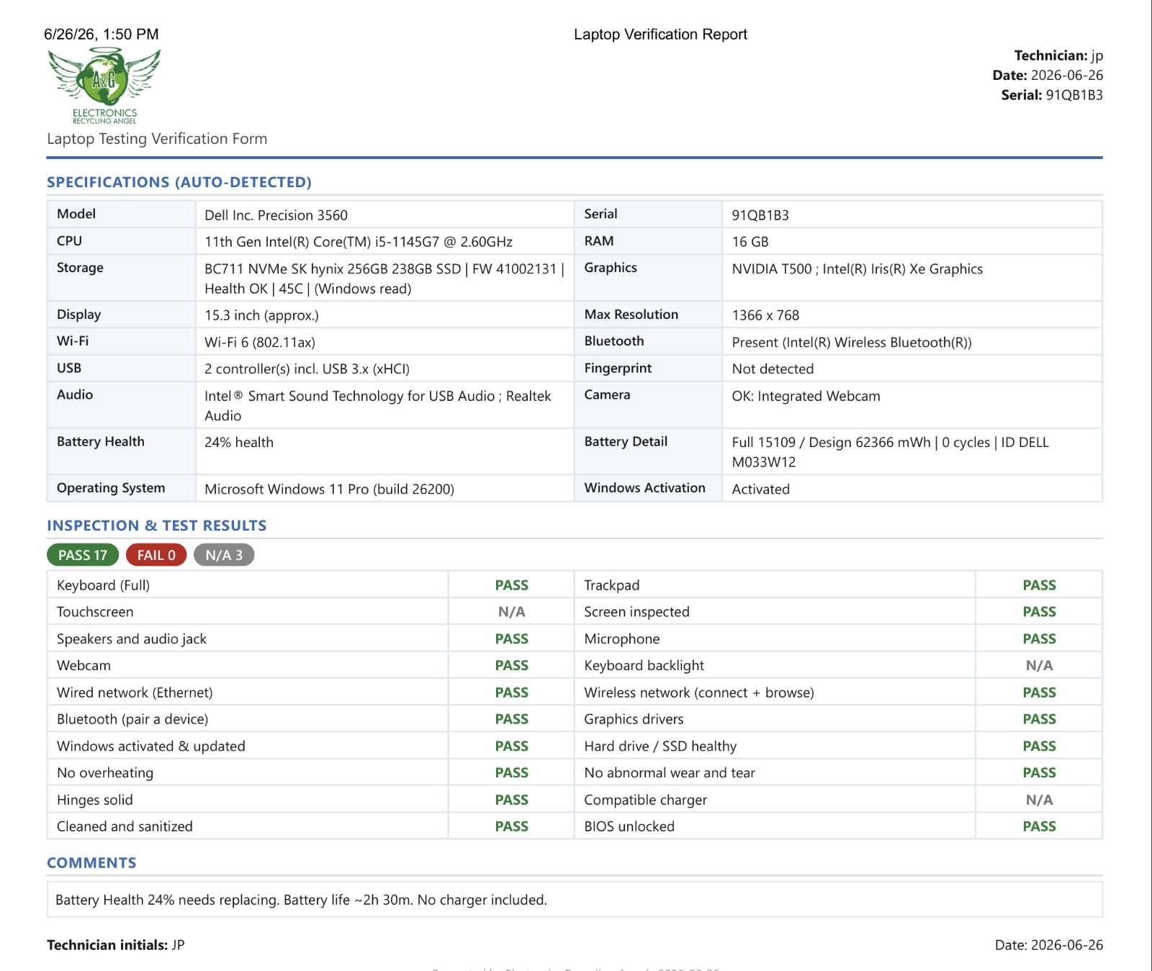Click PASS result for Wireless network
Viewport: 1152px width, 971px height.
pyautogui.click(x=1040, y=692)
